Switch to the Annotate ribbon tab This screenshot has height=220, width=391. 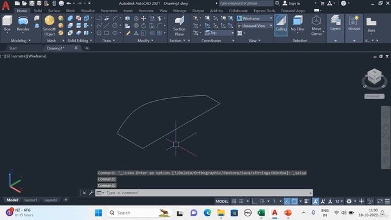[x=146, y=11]
